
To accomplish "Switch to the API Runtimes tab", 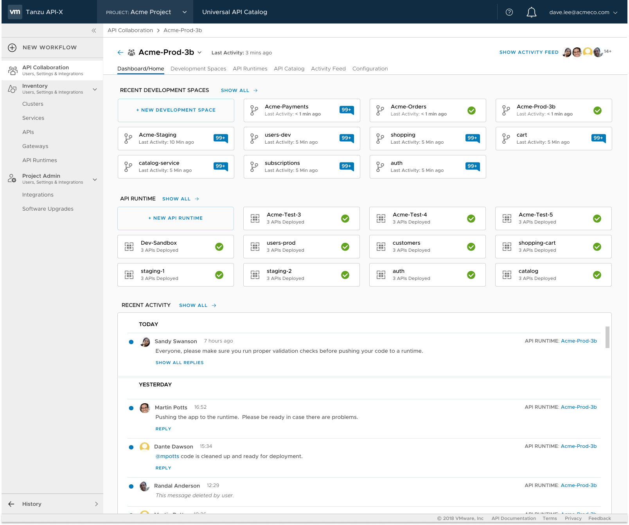I will (250, 69).
